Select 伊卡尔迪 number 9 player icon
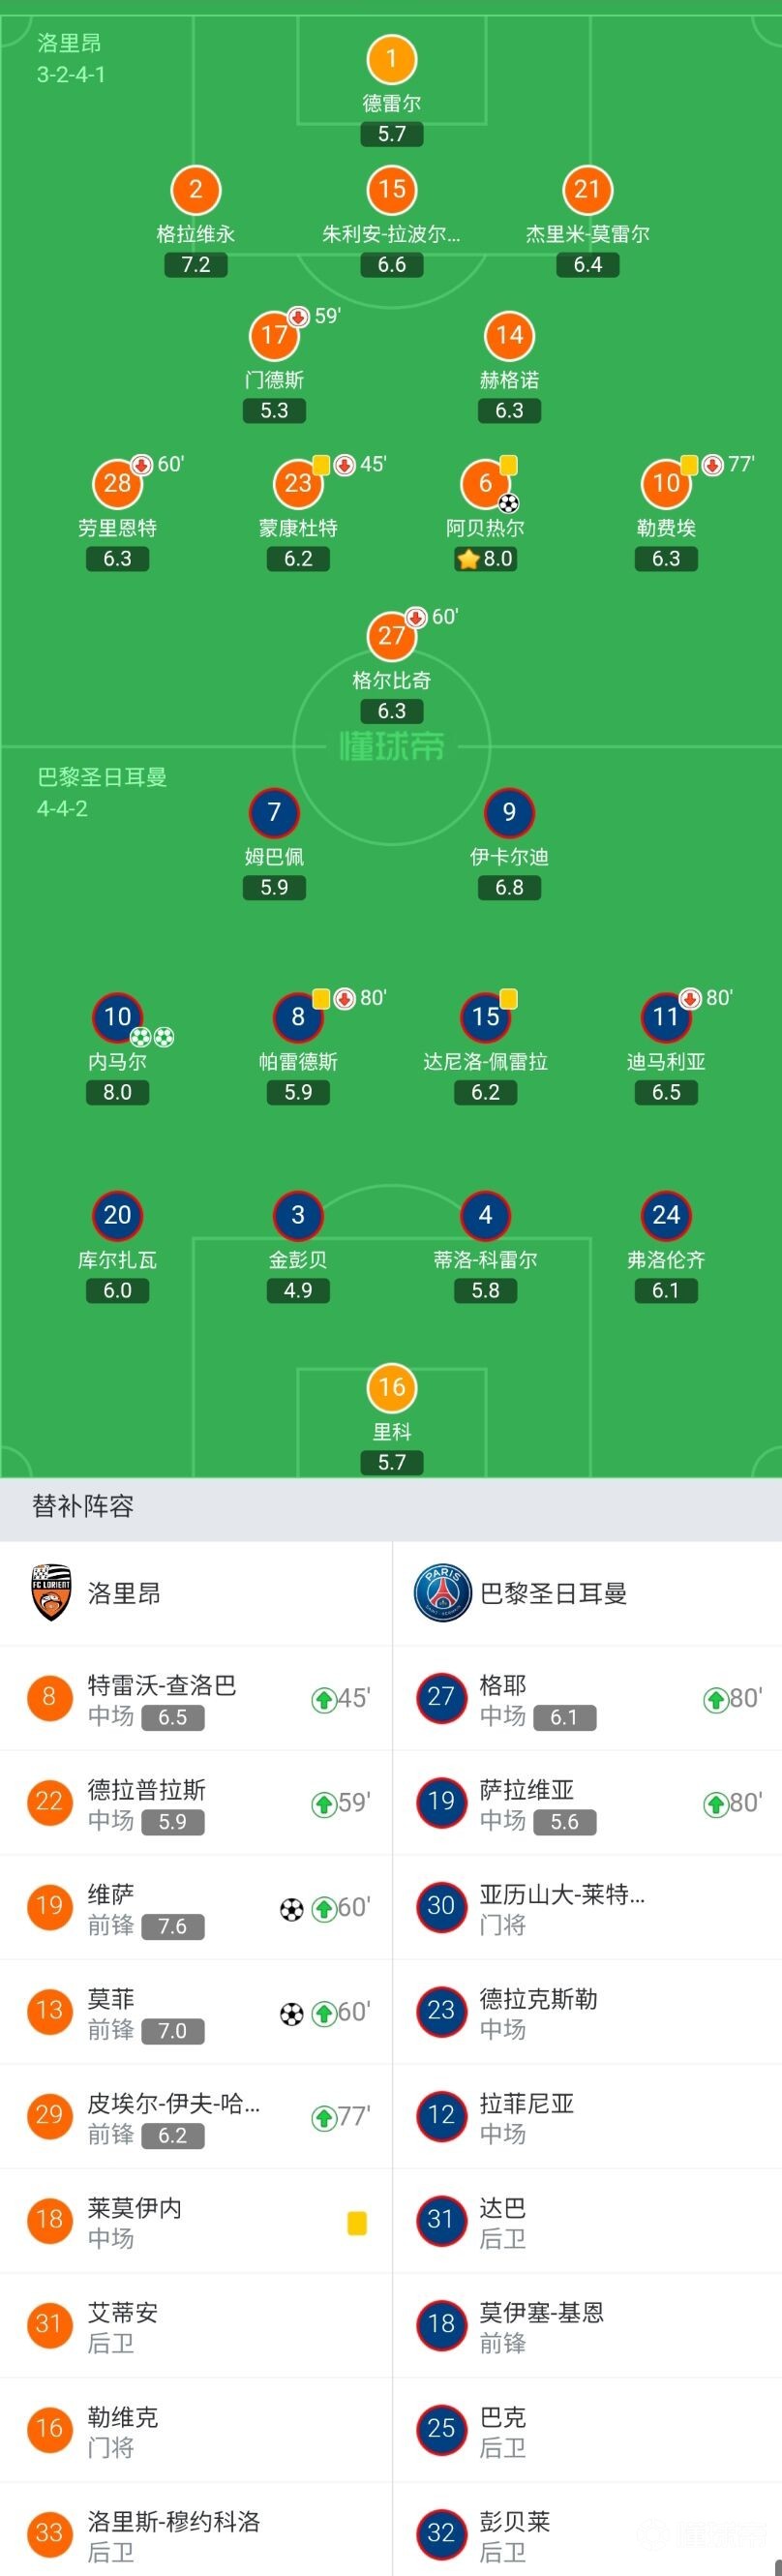782x2576 pixels. pyautogui.click(x=509, y=812)
